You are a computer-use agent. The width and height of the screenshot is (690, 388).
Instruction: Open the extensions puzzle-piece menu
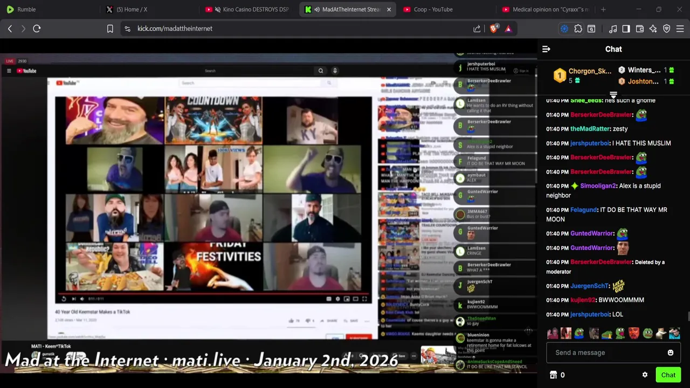click(578, 29)
